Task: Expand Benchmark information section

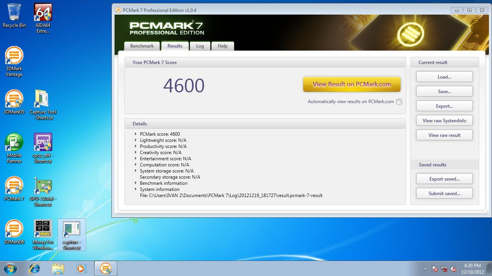Action: (x=136, y=183)
